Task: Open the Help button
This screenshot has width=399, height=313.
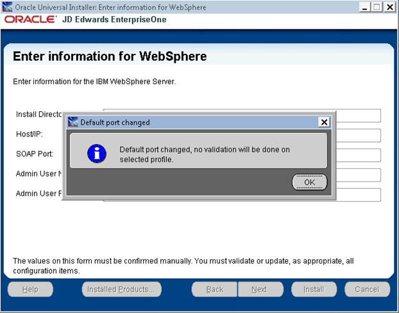Action: [30, 289]
